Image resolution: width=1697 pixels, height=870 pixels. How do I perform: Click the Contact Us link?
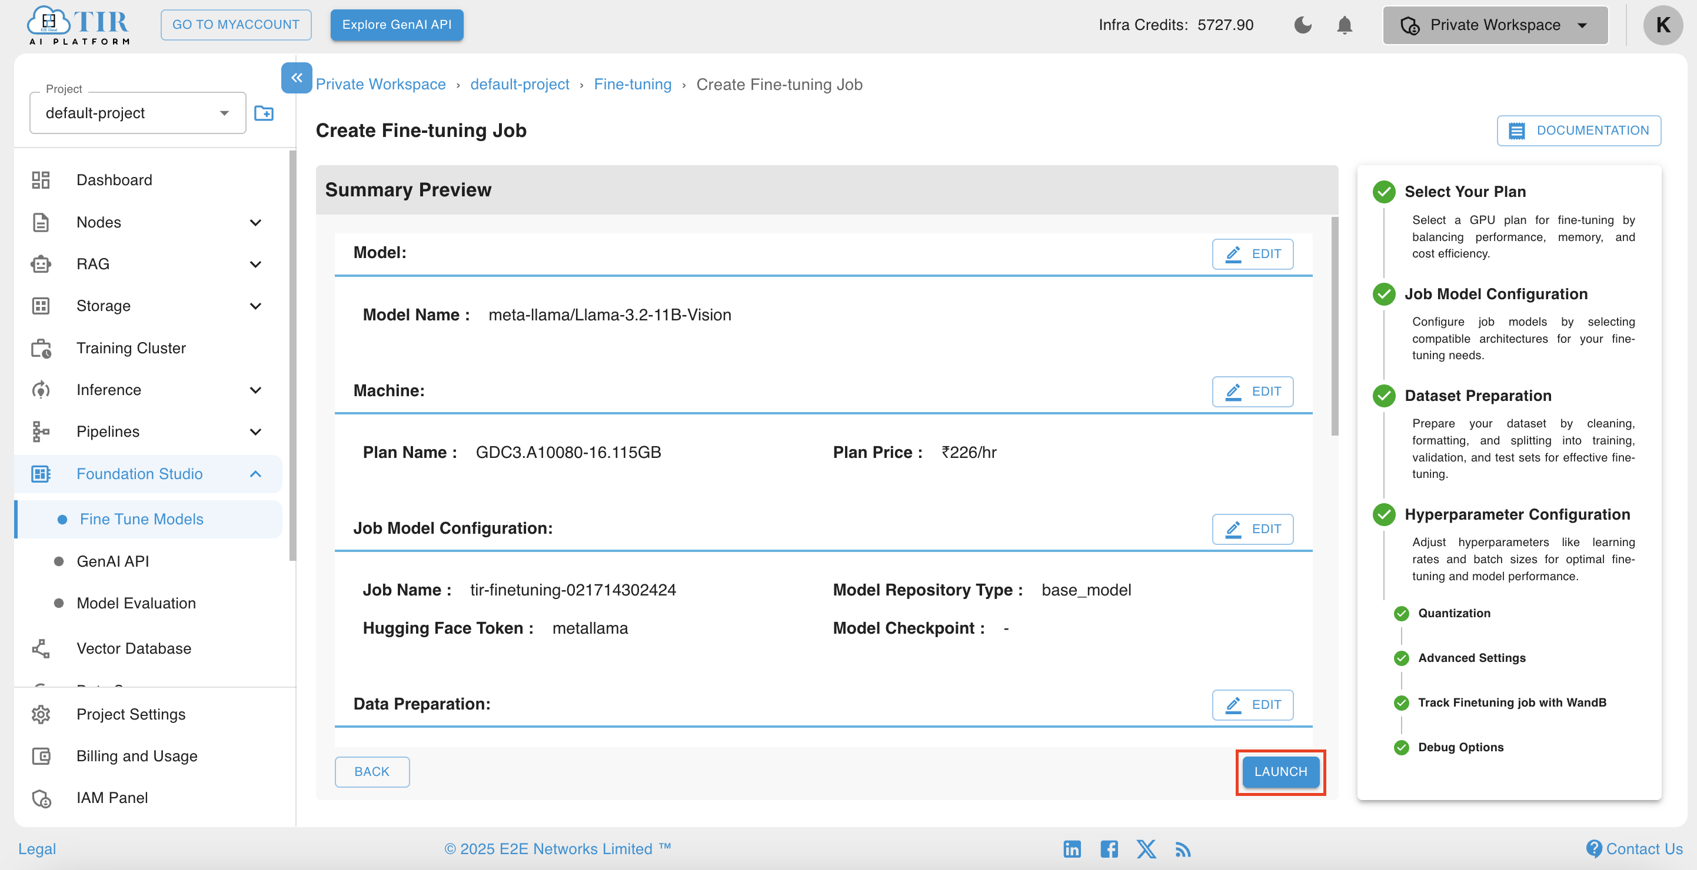(x=1634, y=849)
